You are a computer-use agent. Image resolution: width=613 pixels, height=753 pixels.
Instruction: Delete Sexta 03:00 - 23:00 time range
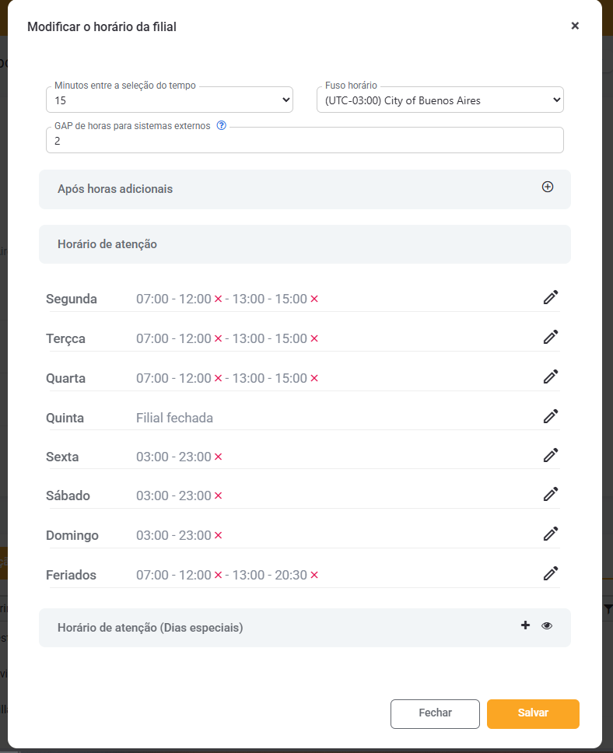click(218, 457)
